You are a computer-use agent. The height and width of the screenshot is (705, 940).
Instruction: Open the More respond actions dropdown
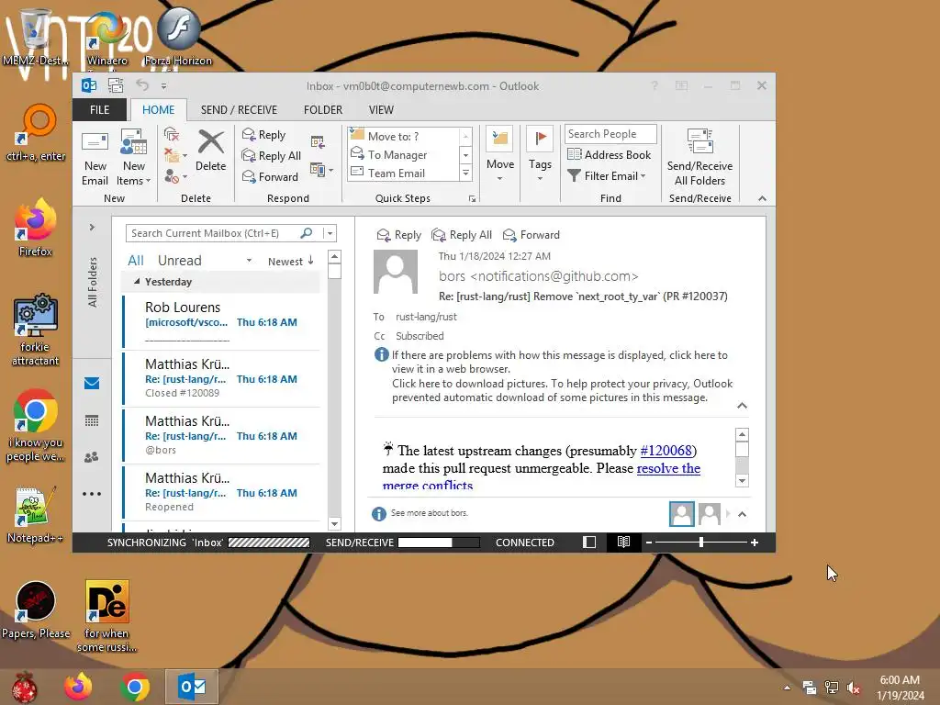pos(322,170)
